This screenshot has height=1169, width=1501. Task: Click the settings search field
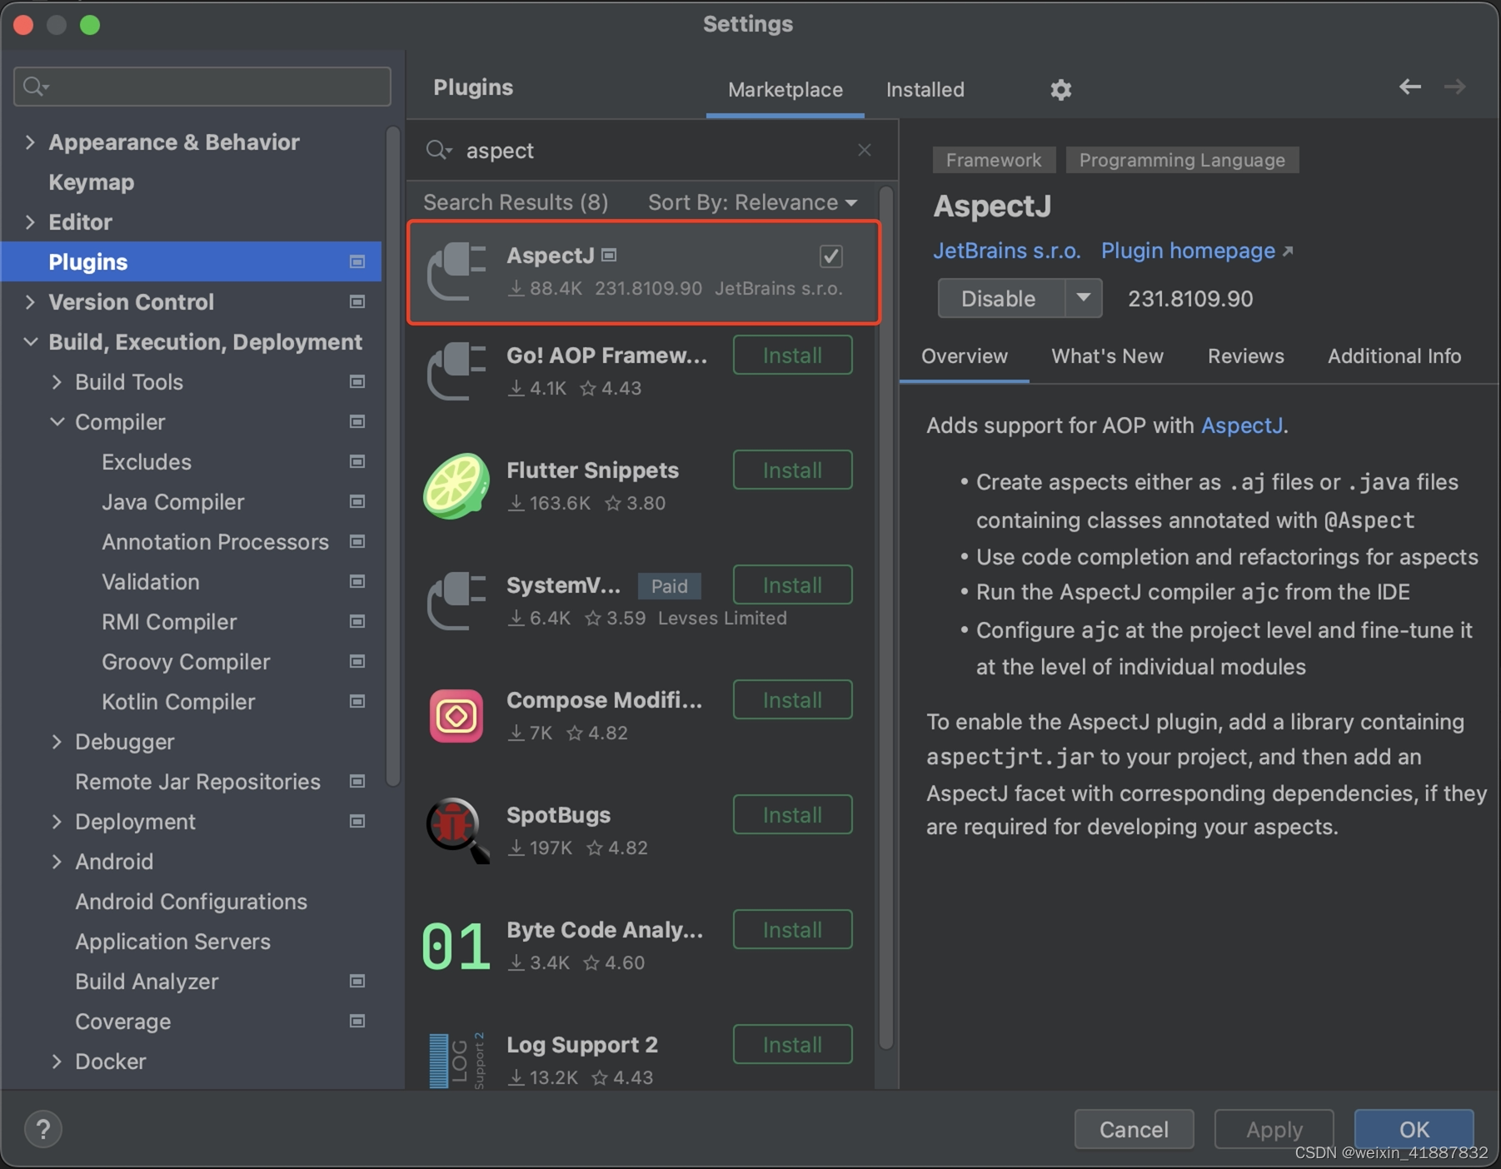pos(202,87)
